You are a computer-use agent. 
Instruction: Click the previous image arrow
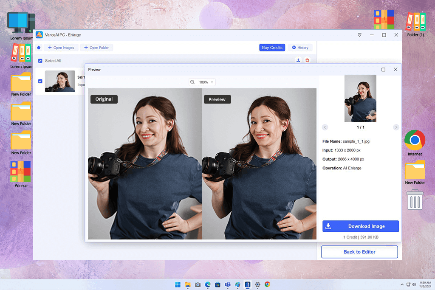click(325, 127)
